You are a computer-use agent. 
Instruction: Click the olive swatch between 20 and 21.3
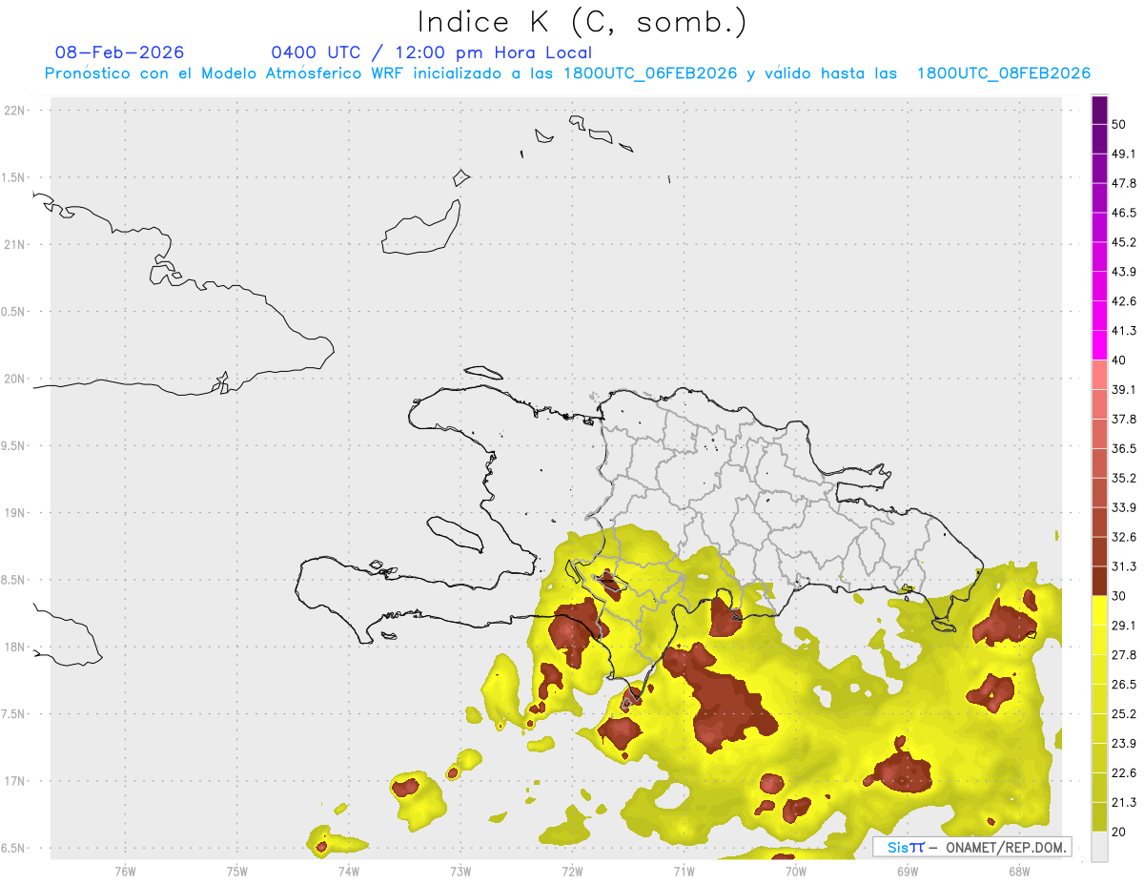(1099, 816)
